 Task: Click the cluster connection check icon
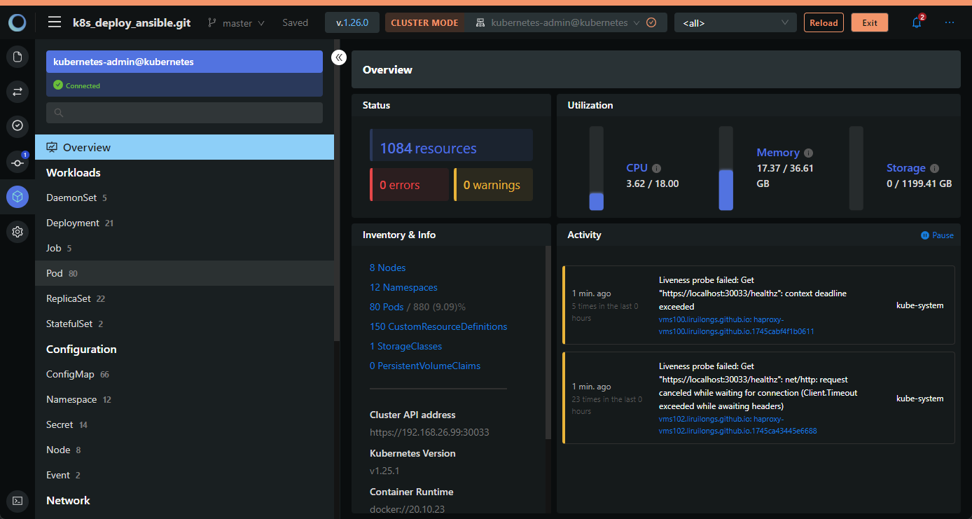(651, 22)
